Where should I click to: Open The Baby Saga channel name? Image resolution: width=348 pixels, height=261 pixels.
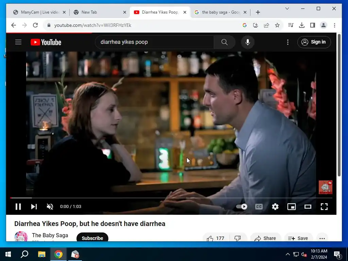[x=50, y=235]
